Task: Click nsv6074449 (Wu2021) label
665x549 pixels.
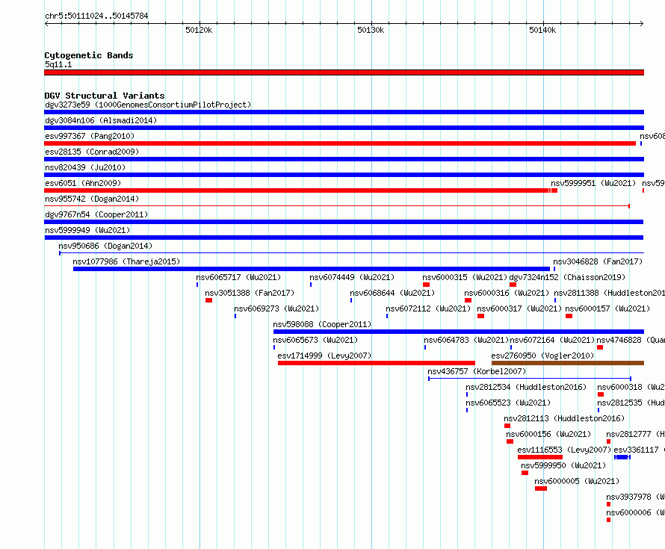Action: 352,277
